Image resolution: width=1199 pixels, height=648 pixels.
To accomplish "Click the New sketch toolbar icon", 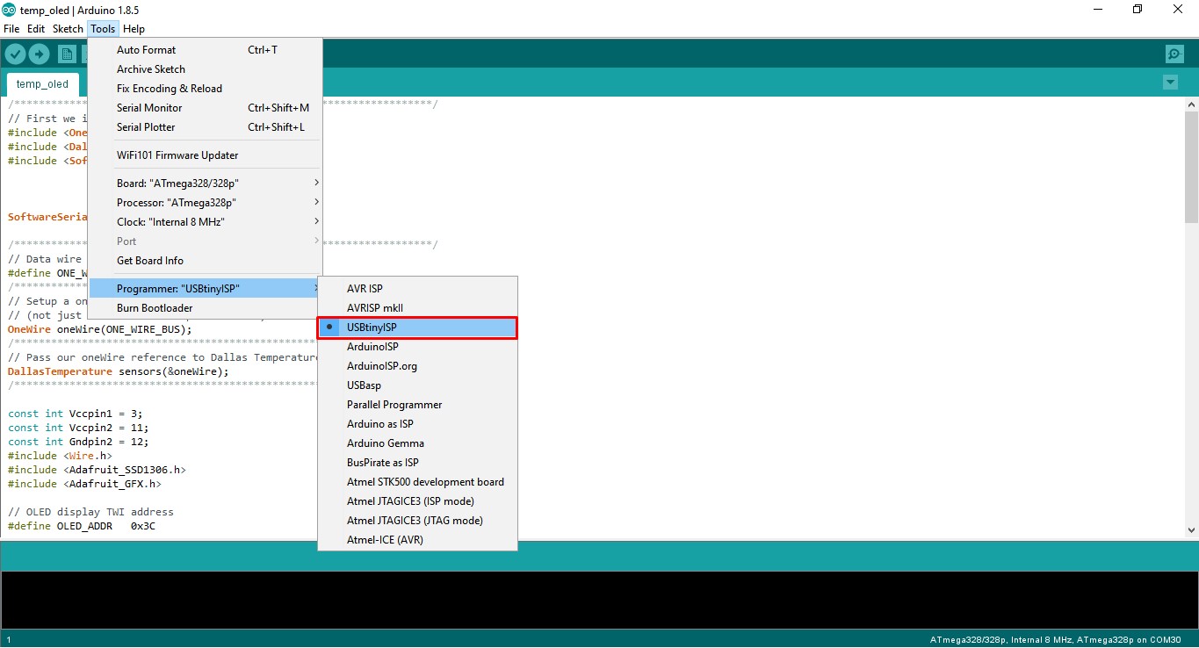I will pyautogui.click(x=67, y=54).
